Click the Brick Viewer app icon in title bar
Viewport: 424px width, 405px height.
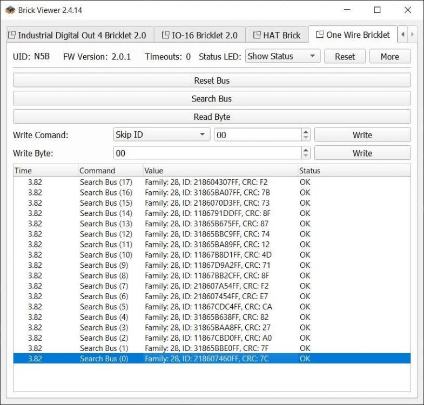(10, 10)
